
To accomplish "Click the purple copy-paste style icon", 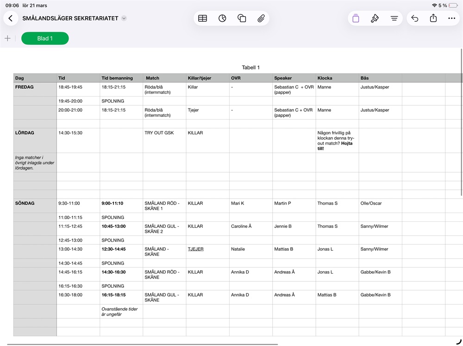I will click(x=356, y=18).
